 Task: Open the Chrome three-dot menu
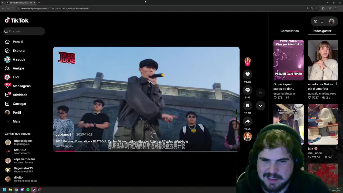pos(340,8)
